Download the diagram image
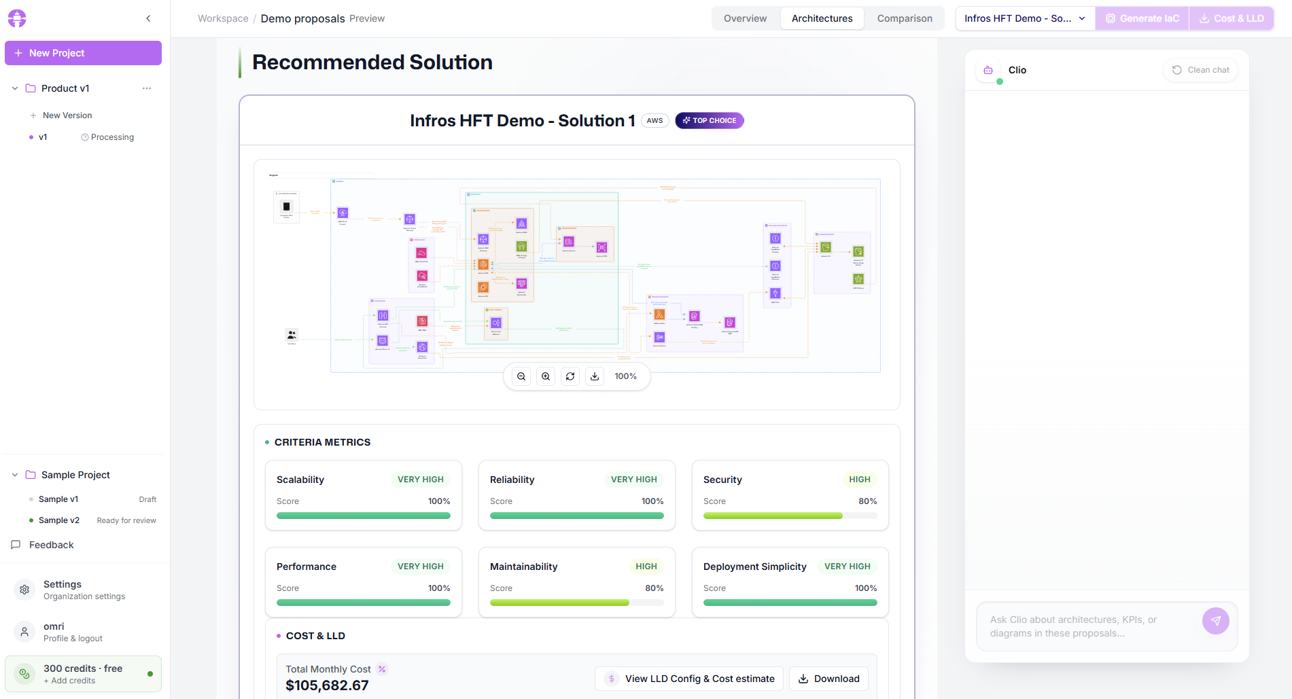Viewport: 1292px width, 699px height. click(x=595, y=376)
